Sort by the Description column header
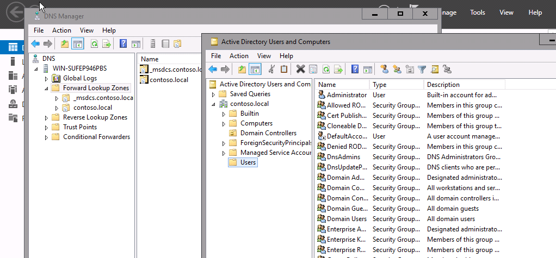This screenshot has height=258, width=556. click(464, 85)
